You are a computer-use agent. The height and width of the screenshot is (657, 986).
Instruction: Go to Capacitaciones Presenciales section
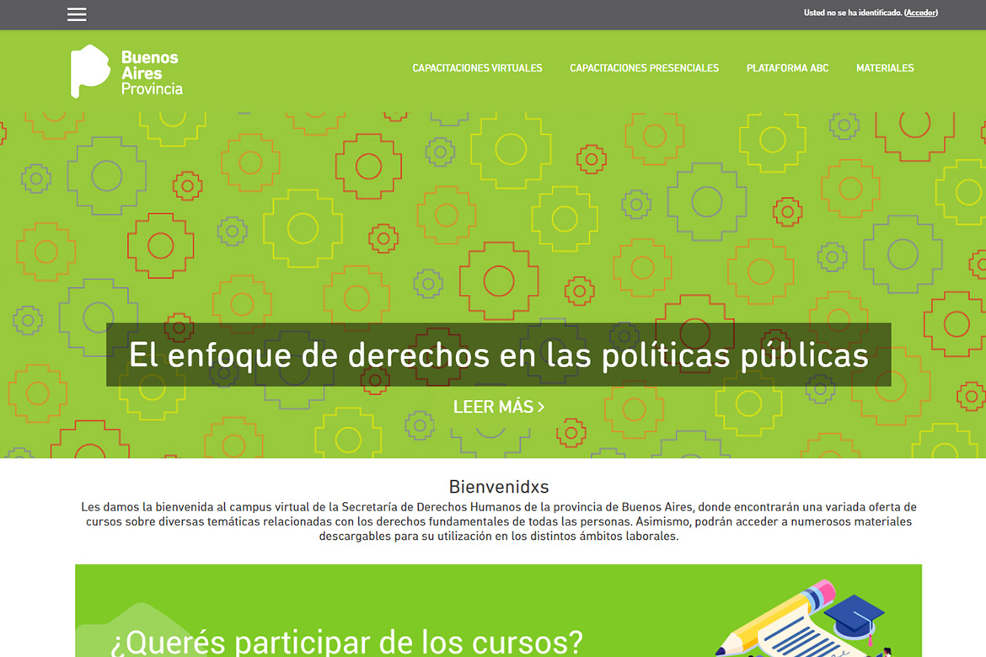point(644,68)
